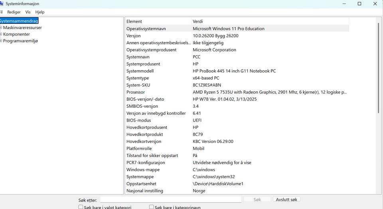Select the Hovedkortprodukt row

pyautogui.click(x=237, y=135)
